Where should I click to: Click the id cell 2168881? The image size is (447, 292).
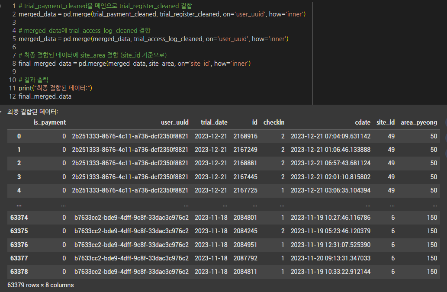pyautogui.click(x=245, y=163)
